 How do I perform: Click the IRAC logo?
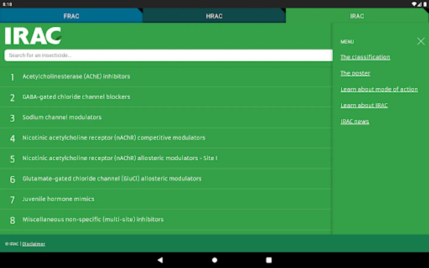point(33,36)
